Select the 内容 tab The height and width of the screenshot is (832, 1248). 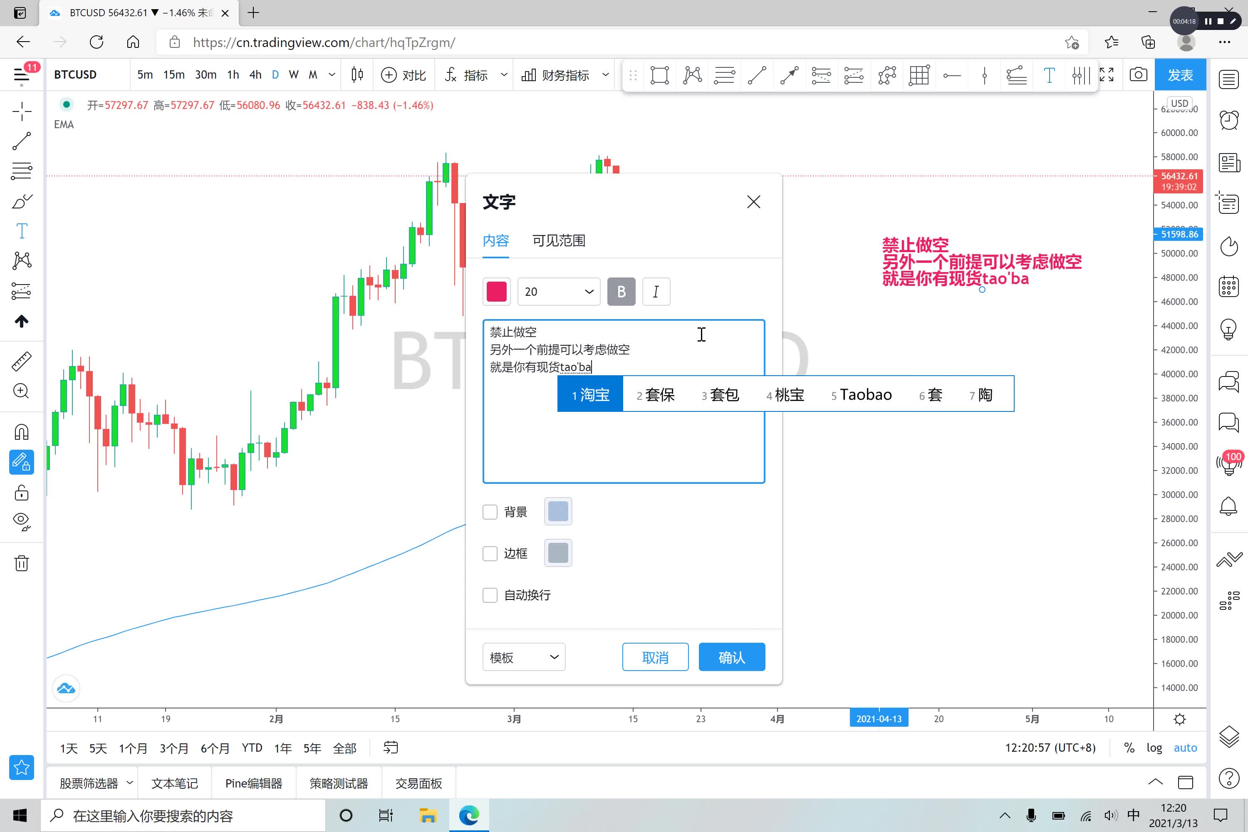point(495,240)
